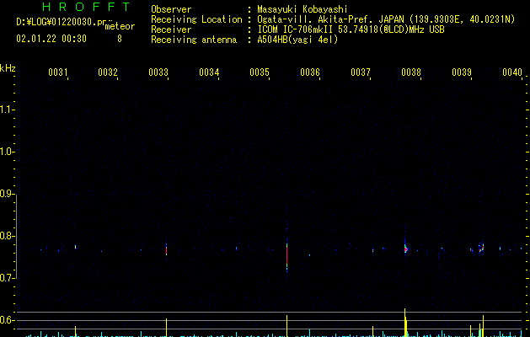Click time marker 0032

[x=108, y=72]
